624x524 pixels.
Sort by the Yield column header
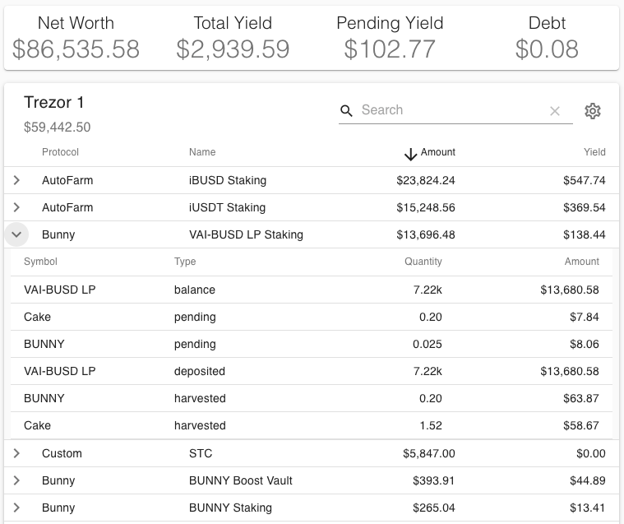[x=594, y=152]
